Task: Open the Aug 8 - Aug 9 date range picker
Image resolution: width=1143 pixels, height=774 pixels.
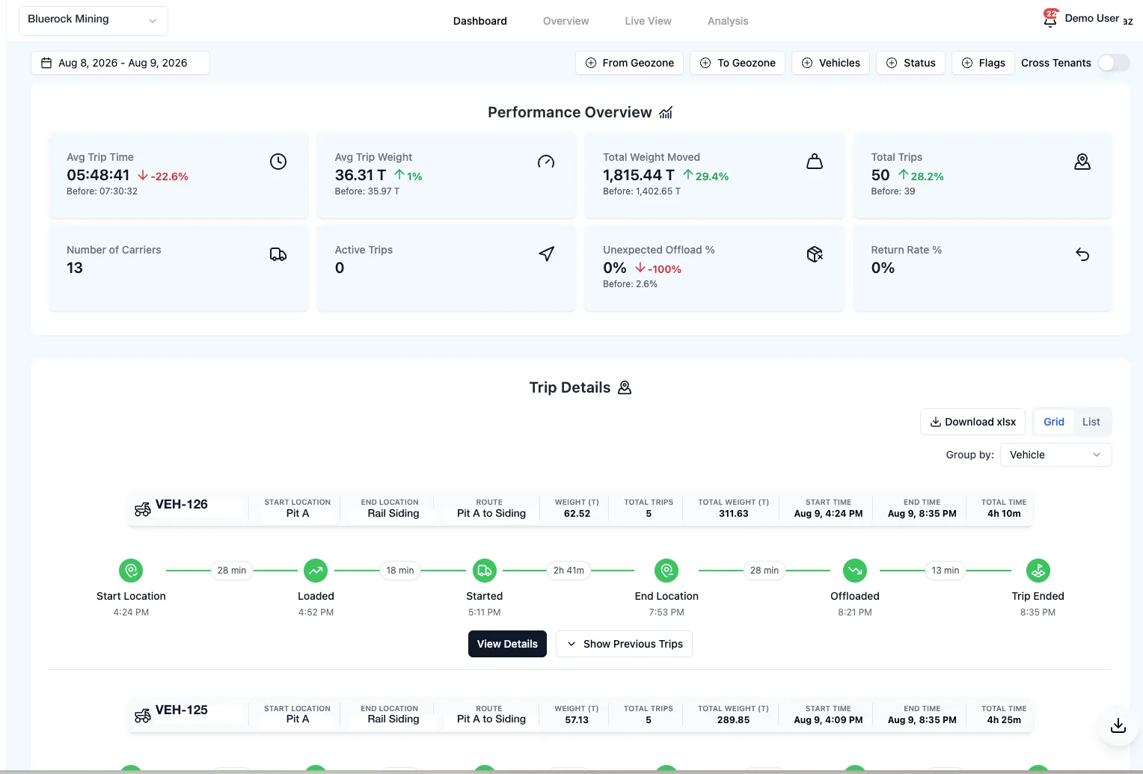Action: [x=120, y=63]
